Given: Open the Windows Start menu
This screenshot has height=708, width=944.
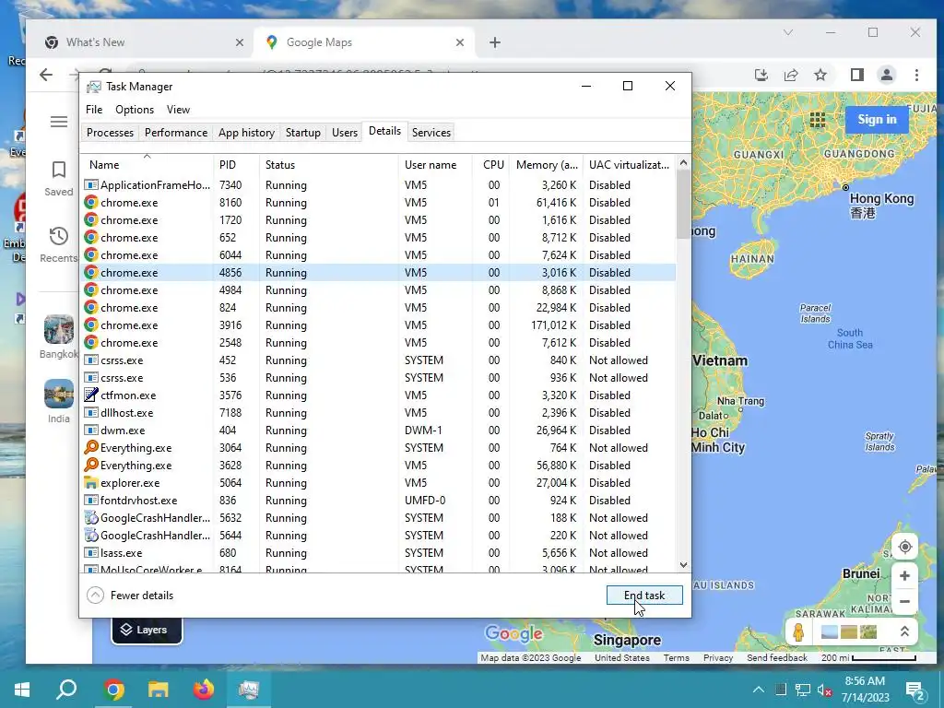Looking at the screenshot, I should coord(22,690).
